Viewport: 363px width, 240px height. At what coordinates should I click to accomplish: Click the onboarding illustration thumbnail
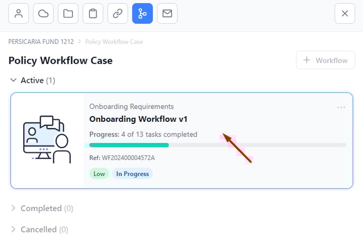tap(47, 140)
